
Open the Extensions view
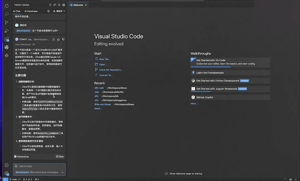tap(7, 39)
